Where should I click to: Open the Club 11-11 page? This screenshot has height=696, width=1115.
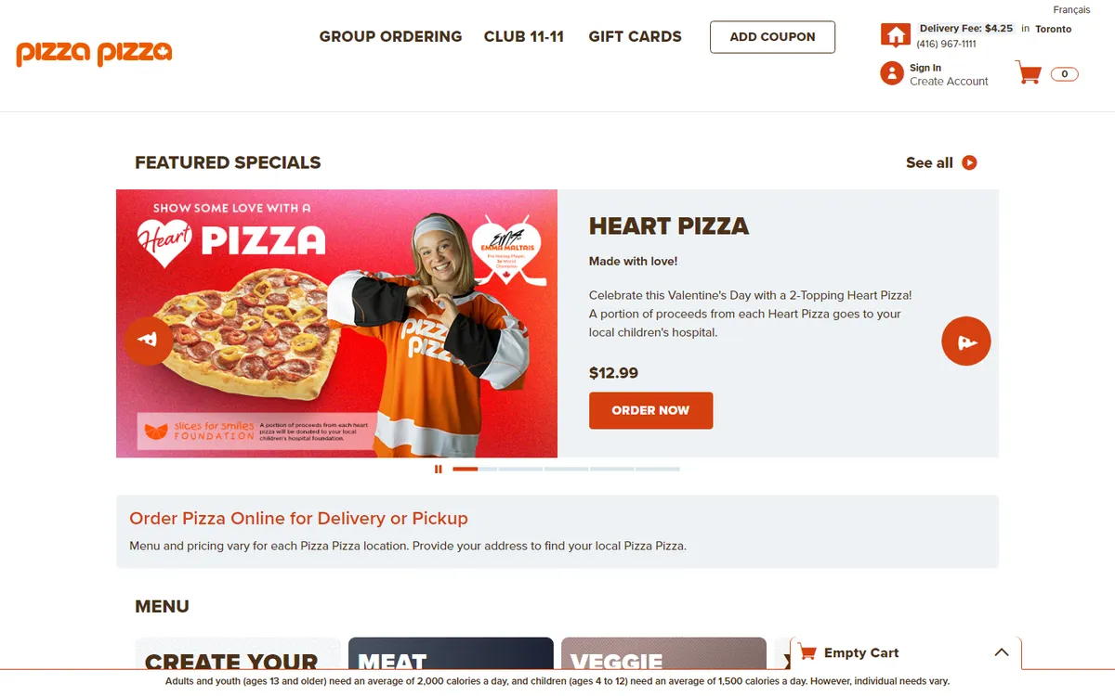(524, 37)
